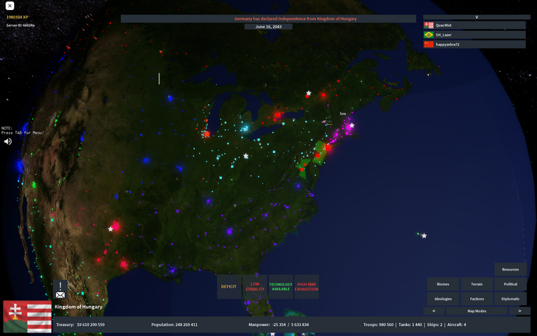
Task: Open QuacMist player entry
Action: 474,26
